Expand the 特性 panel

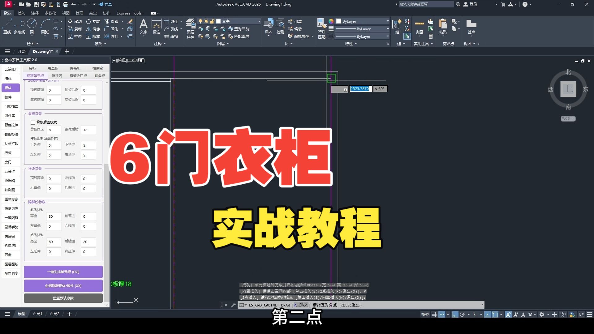[351, 44]
